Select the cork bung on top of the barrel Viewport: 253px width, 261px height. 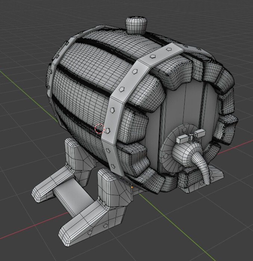point(136,25)
